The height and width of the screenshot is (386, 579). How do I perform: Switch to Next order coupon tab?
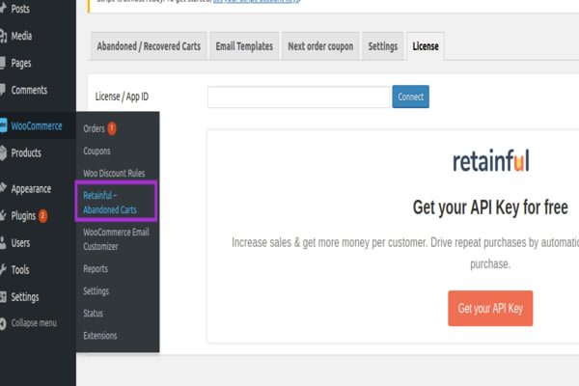(x=320, y=46)
